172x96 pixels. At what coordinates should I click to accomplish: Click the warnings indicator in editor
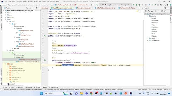[138, 11]
